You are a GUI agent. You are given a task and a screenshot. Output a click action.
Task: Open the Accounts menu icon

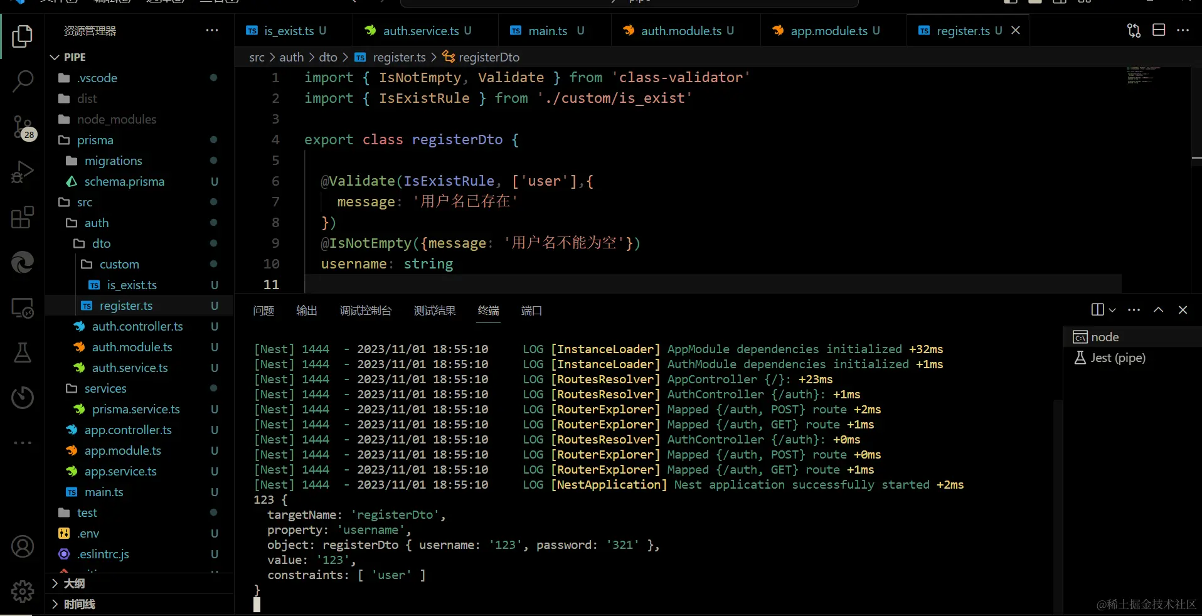tap(23, 546)
